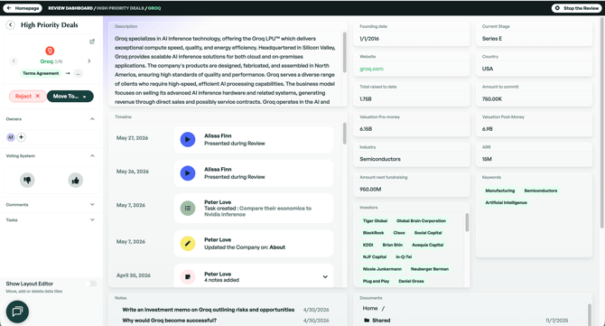Select the Neuberger Berman investor tag
605x326 pixels.
point(430,269)
